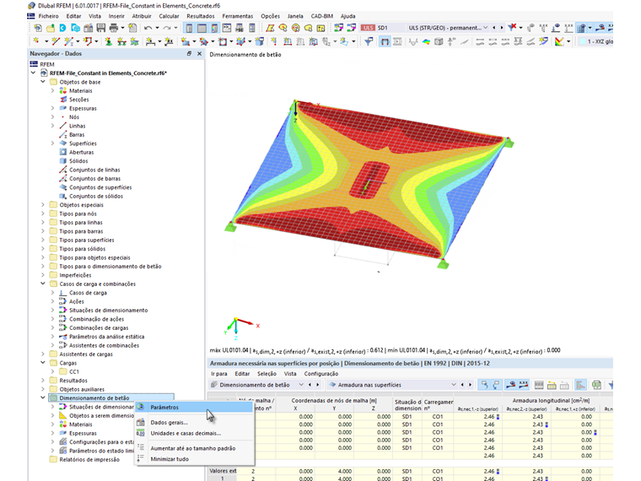Click the undo arrow icon
641x481 pixels.
[148, 28]
